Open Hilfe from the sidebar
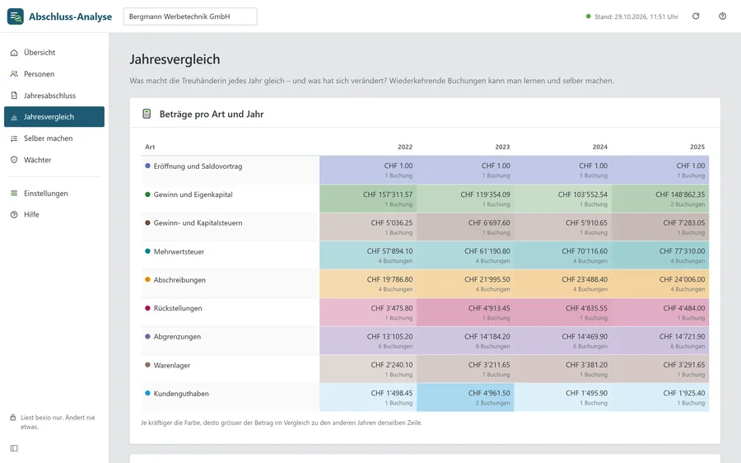The width and height of the screenshot is (741, 463). (54, 215)
